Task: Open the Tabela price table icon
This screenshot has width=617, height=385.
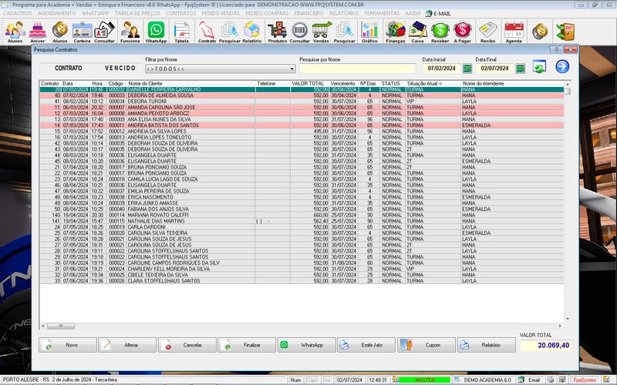Action: click(x=182, y=31)
